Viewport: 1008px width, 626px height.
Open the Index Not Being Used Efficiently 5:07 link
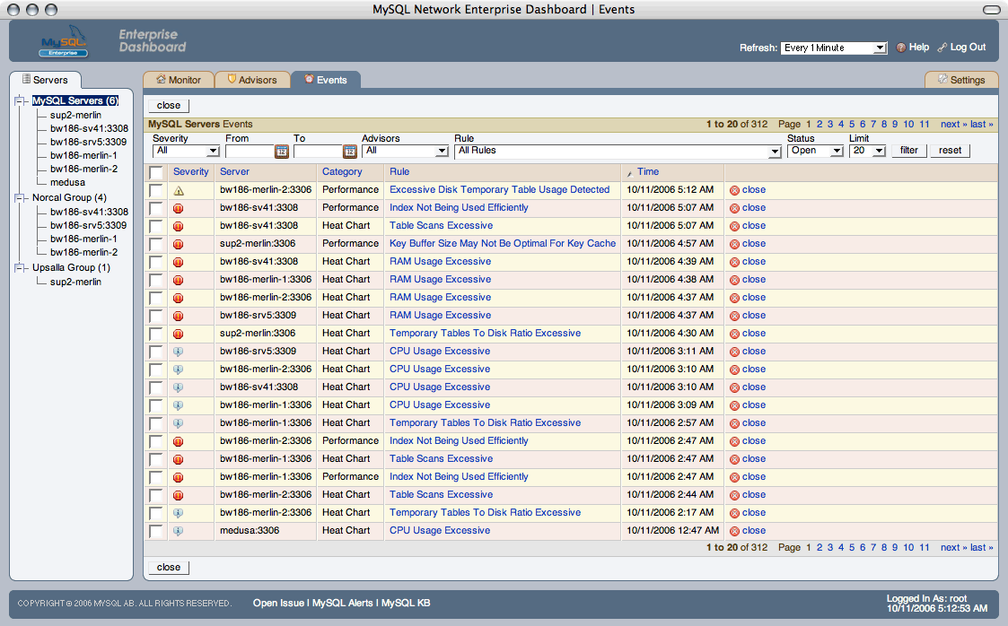click(459, 208)
